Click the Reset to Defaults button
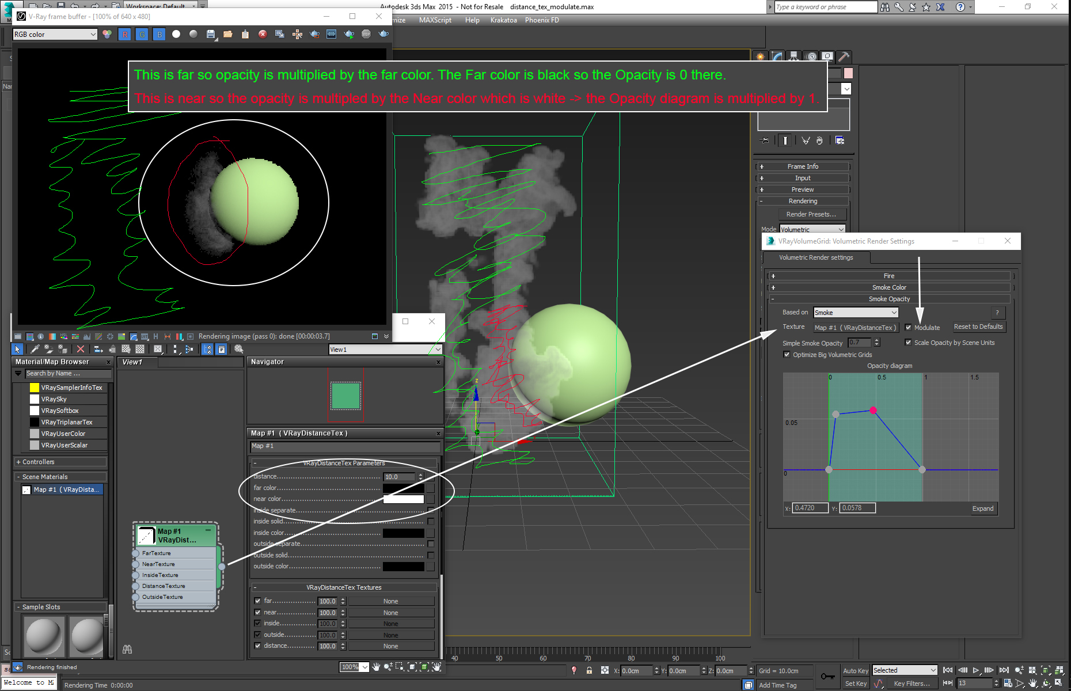 pyautogui.click(x=978, y=326)
